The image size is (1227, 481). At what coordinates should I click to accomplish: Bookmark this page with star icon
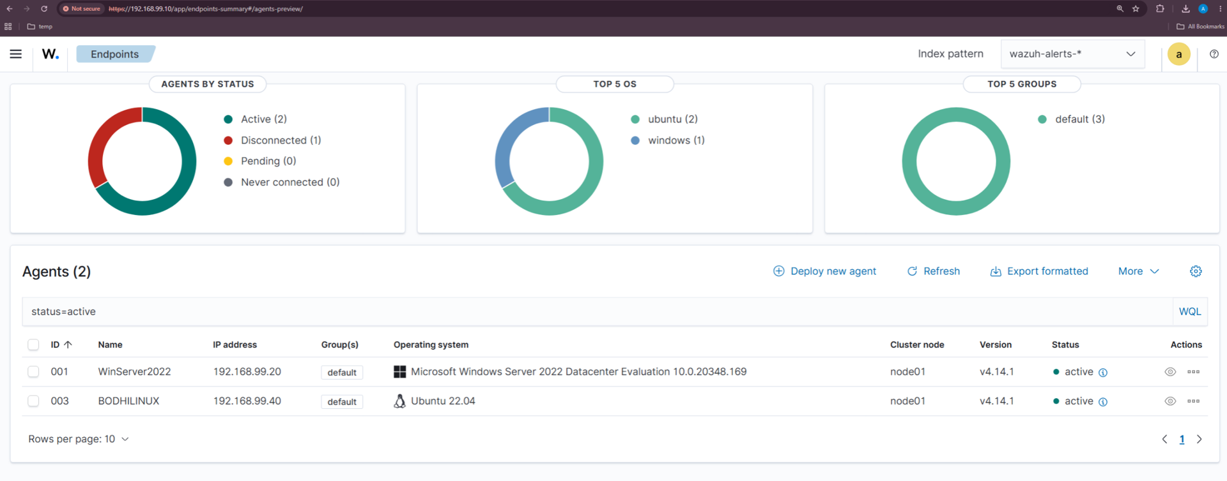pyautogui.click(x=1136, y=9)
